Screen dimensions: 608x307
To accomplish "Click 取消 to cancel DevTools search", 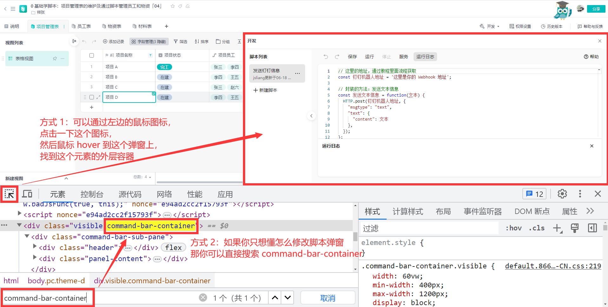I will [x=328, y=298].
